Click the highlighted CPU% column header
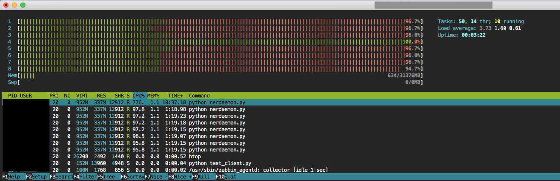This screenshot has width=560, height=181. tap(139, 96)
